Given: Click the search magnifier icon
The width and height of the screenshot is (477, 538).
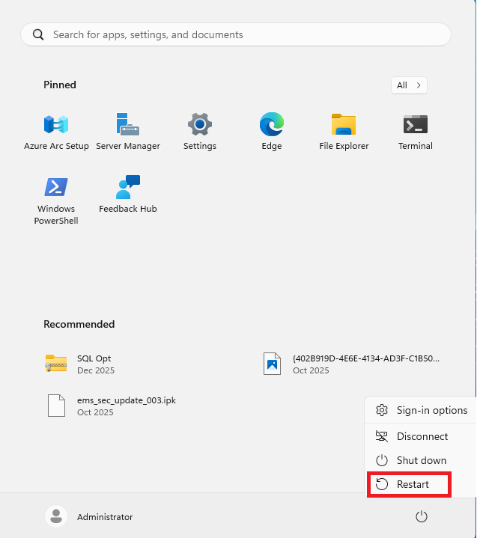Looking at the screenshot, I should click(38, 34).
